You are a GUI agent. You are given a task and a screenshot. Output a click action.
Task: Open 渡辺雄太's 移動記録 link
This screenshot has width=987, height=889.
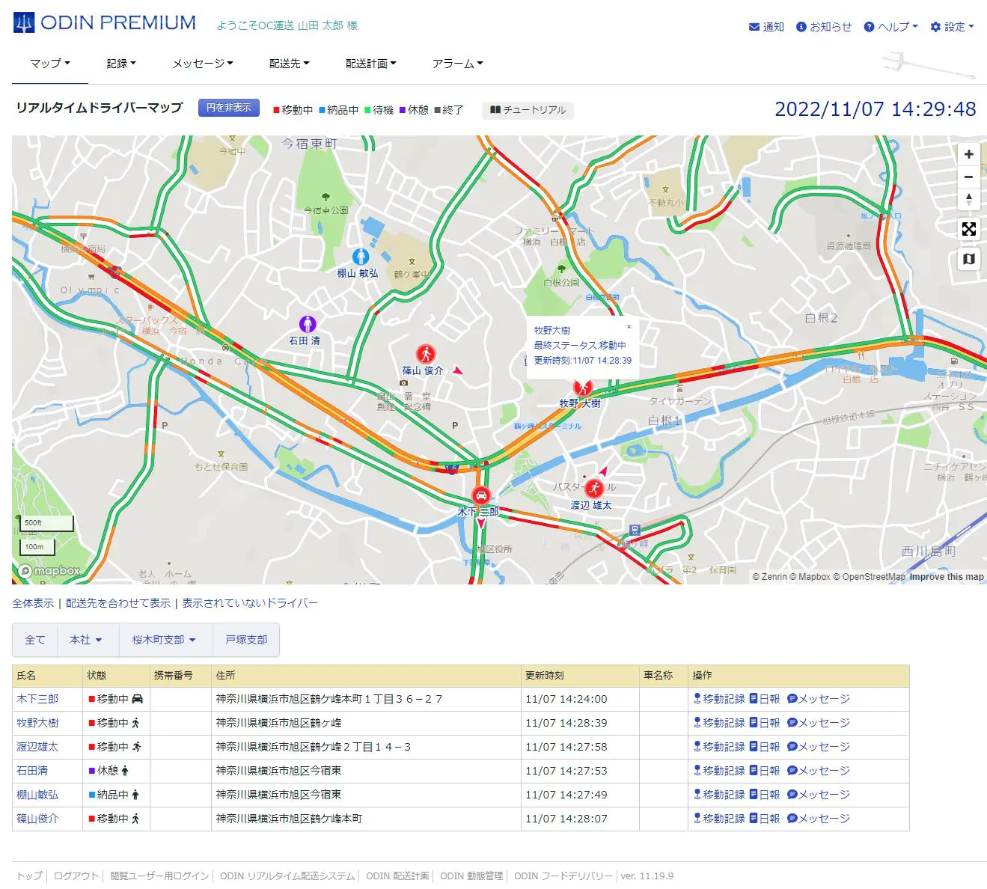coord(719,747)
